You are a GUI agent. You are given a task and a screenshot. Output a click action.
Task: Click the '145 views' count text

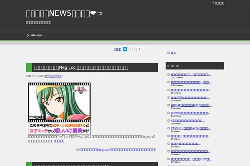coord(176,108)
